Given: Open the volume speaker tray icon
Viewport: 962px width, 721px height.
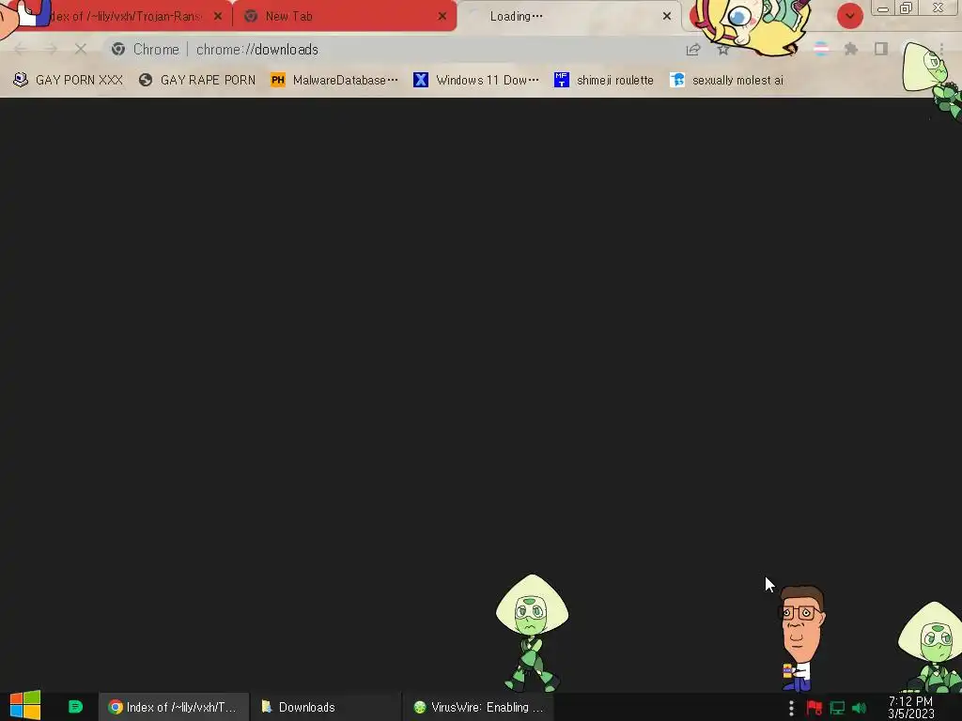Looking at the screenshot, I should click(859, 708).
